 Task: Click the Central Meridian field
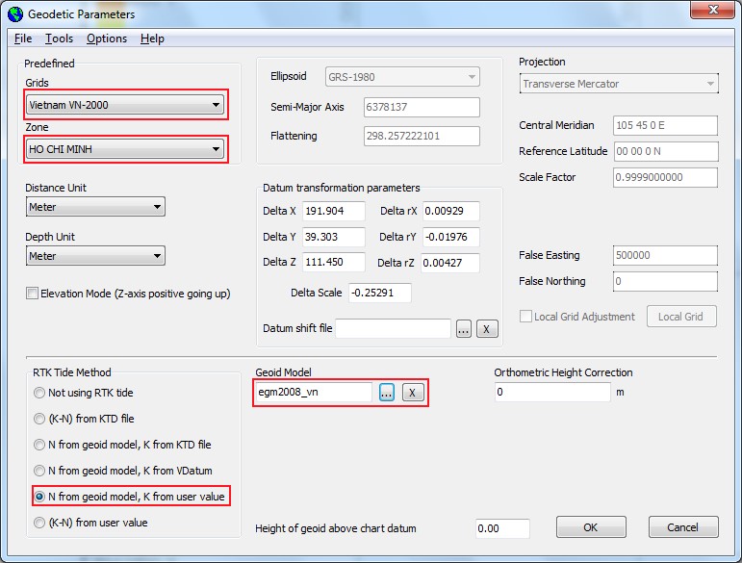(x=665, y=125)
